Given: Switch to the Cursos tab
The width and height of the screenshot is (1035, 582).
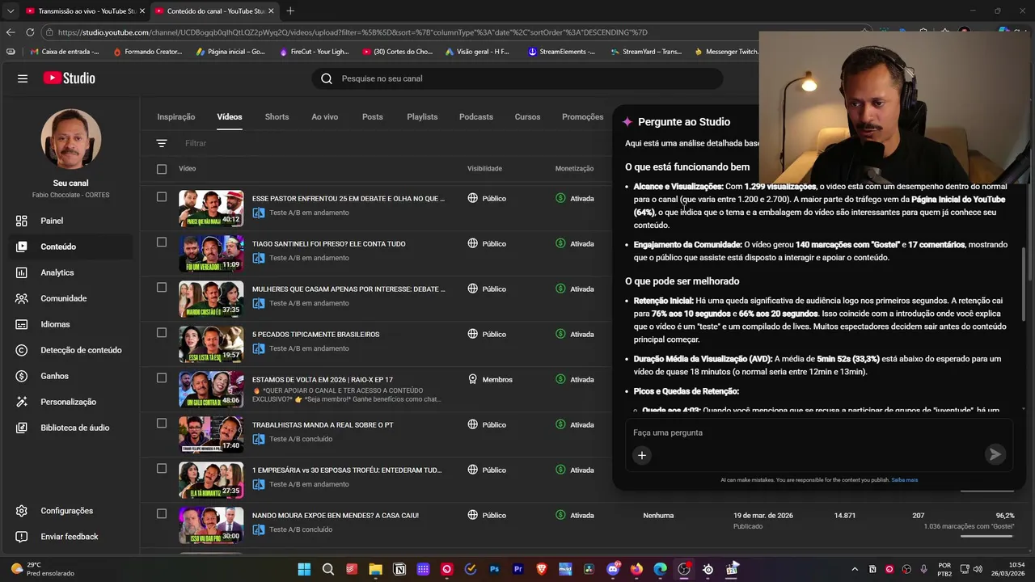Looking at the screenshot, I should (x=527, y=116).
